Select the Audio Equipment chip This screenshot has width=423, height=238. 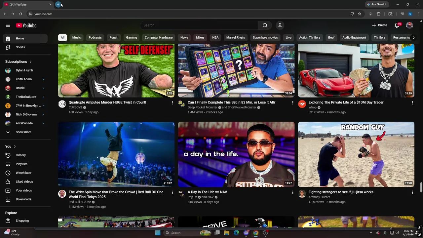(354, 38)
